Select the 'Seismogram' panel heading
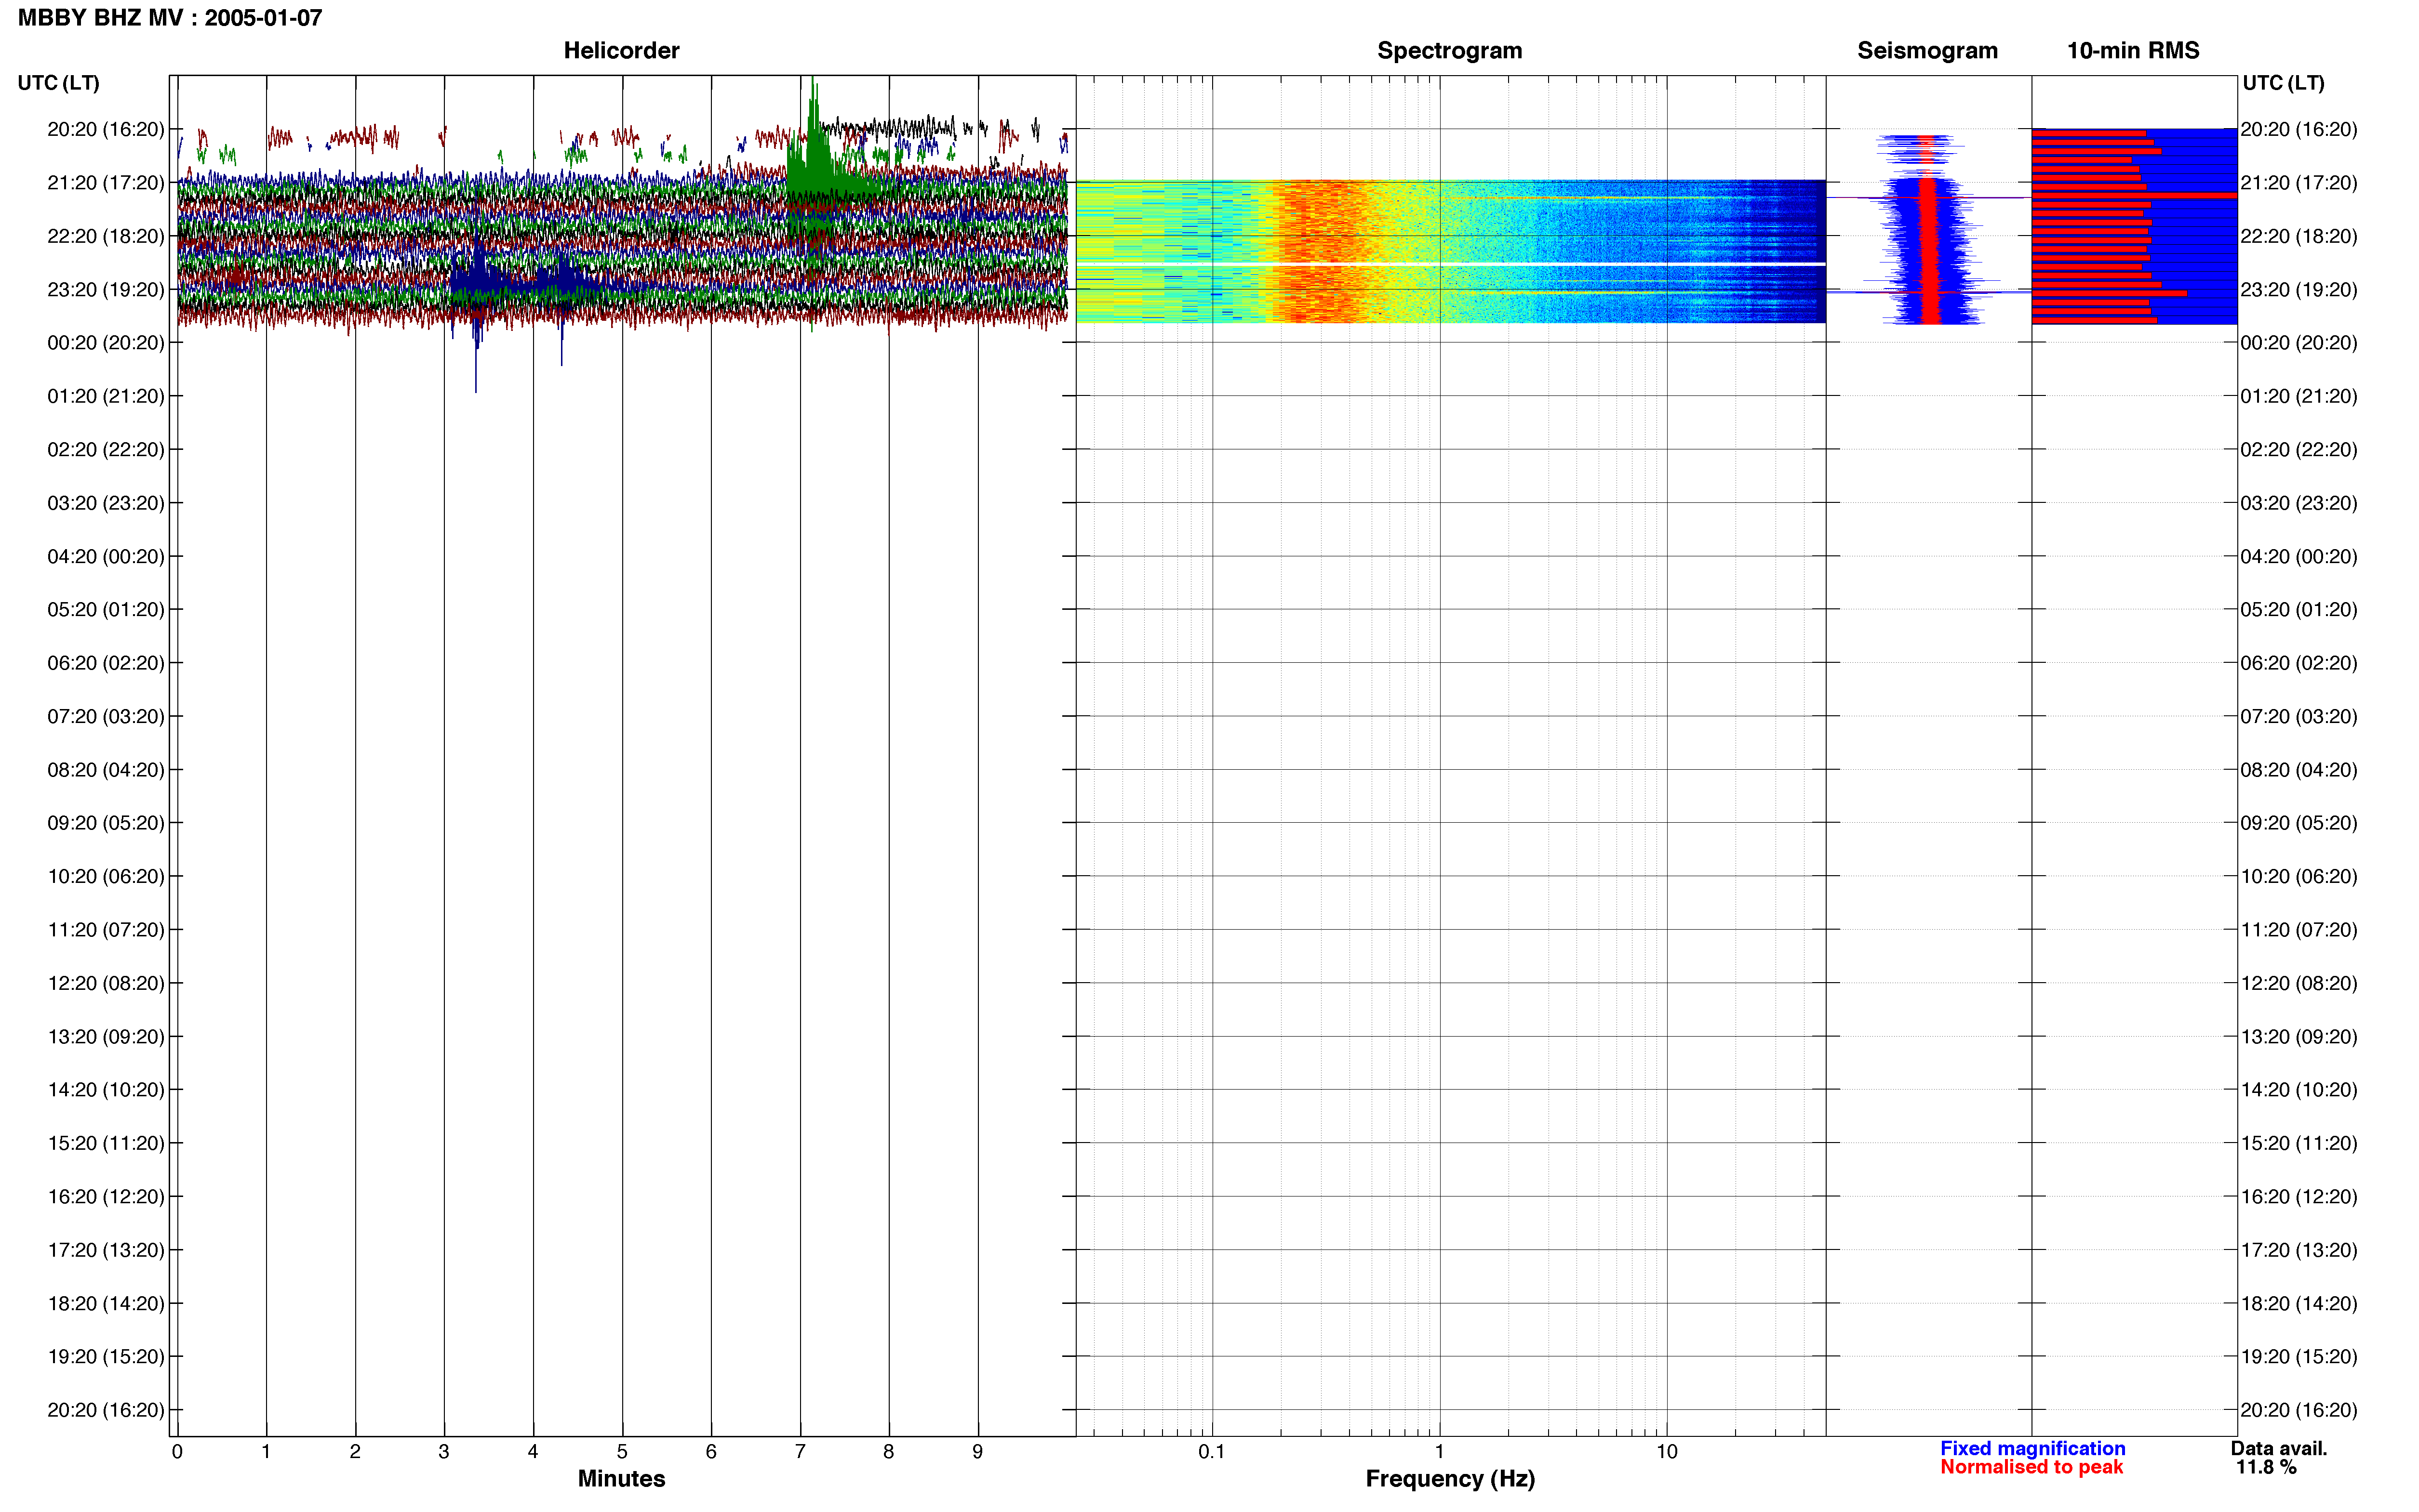This screenshot has width=2419, height=1512. click(x=1928, y=51)
